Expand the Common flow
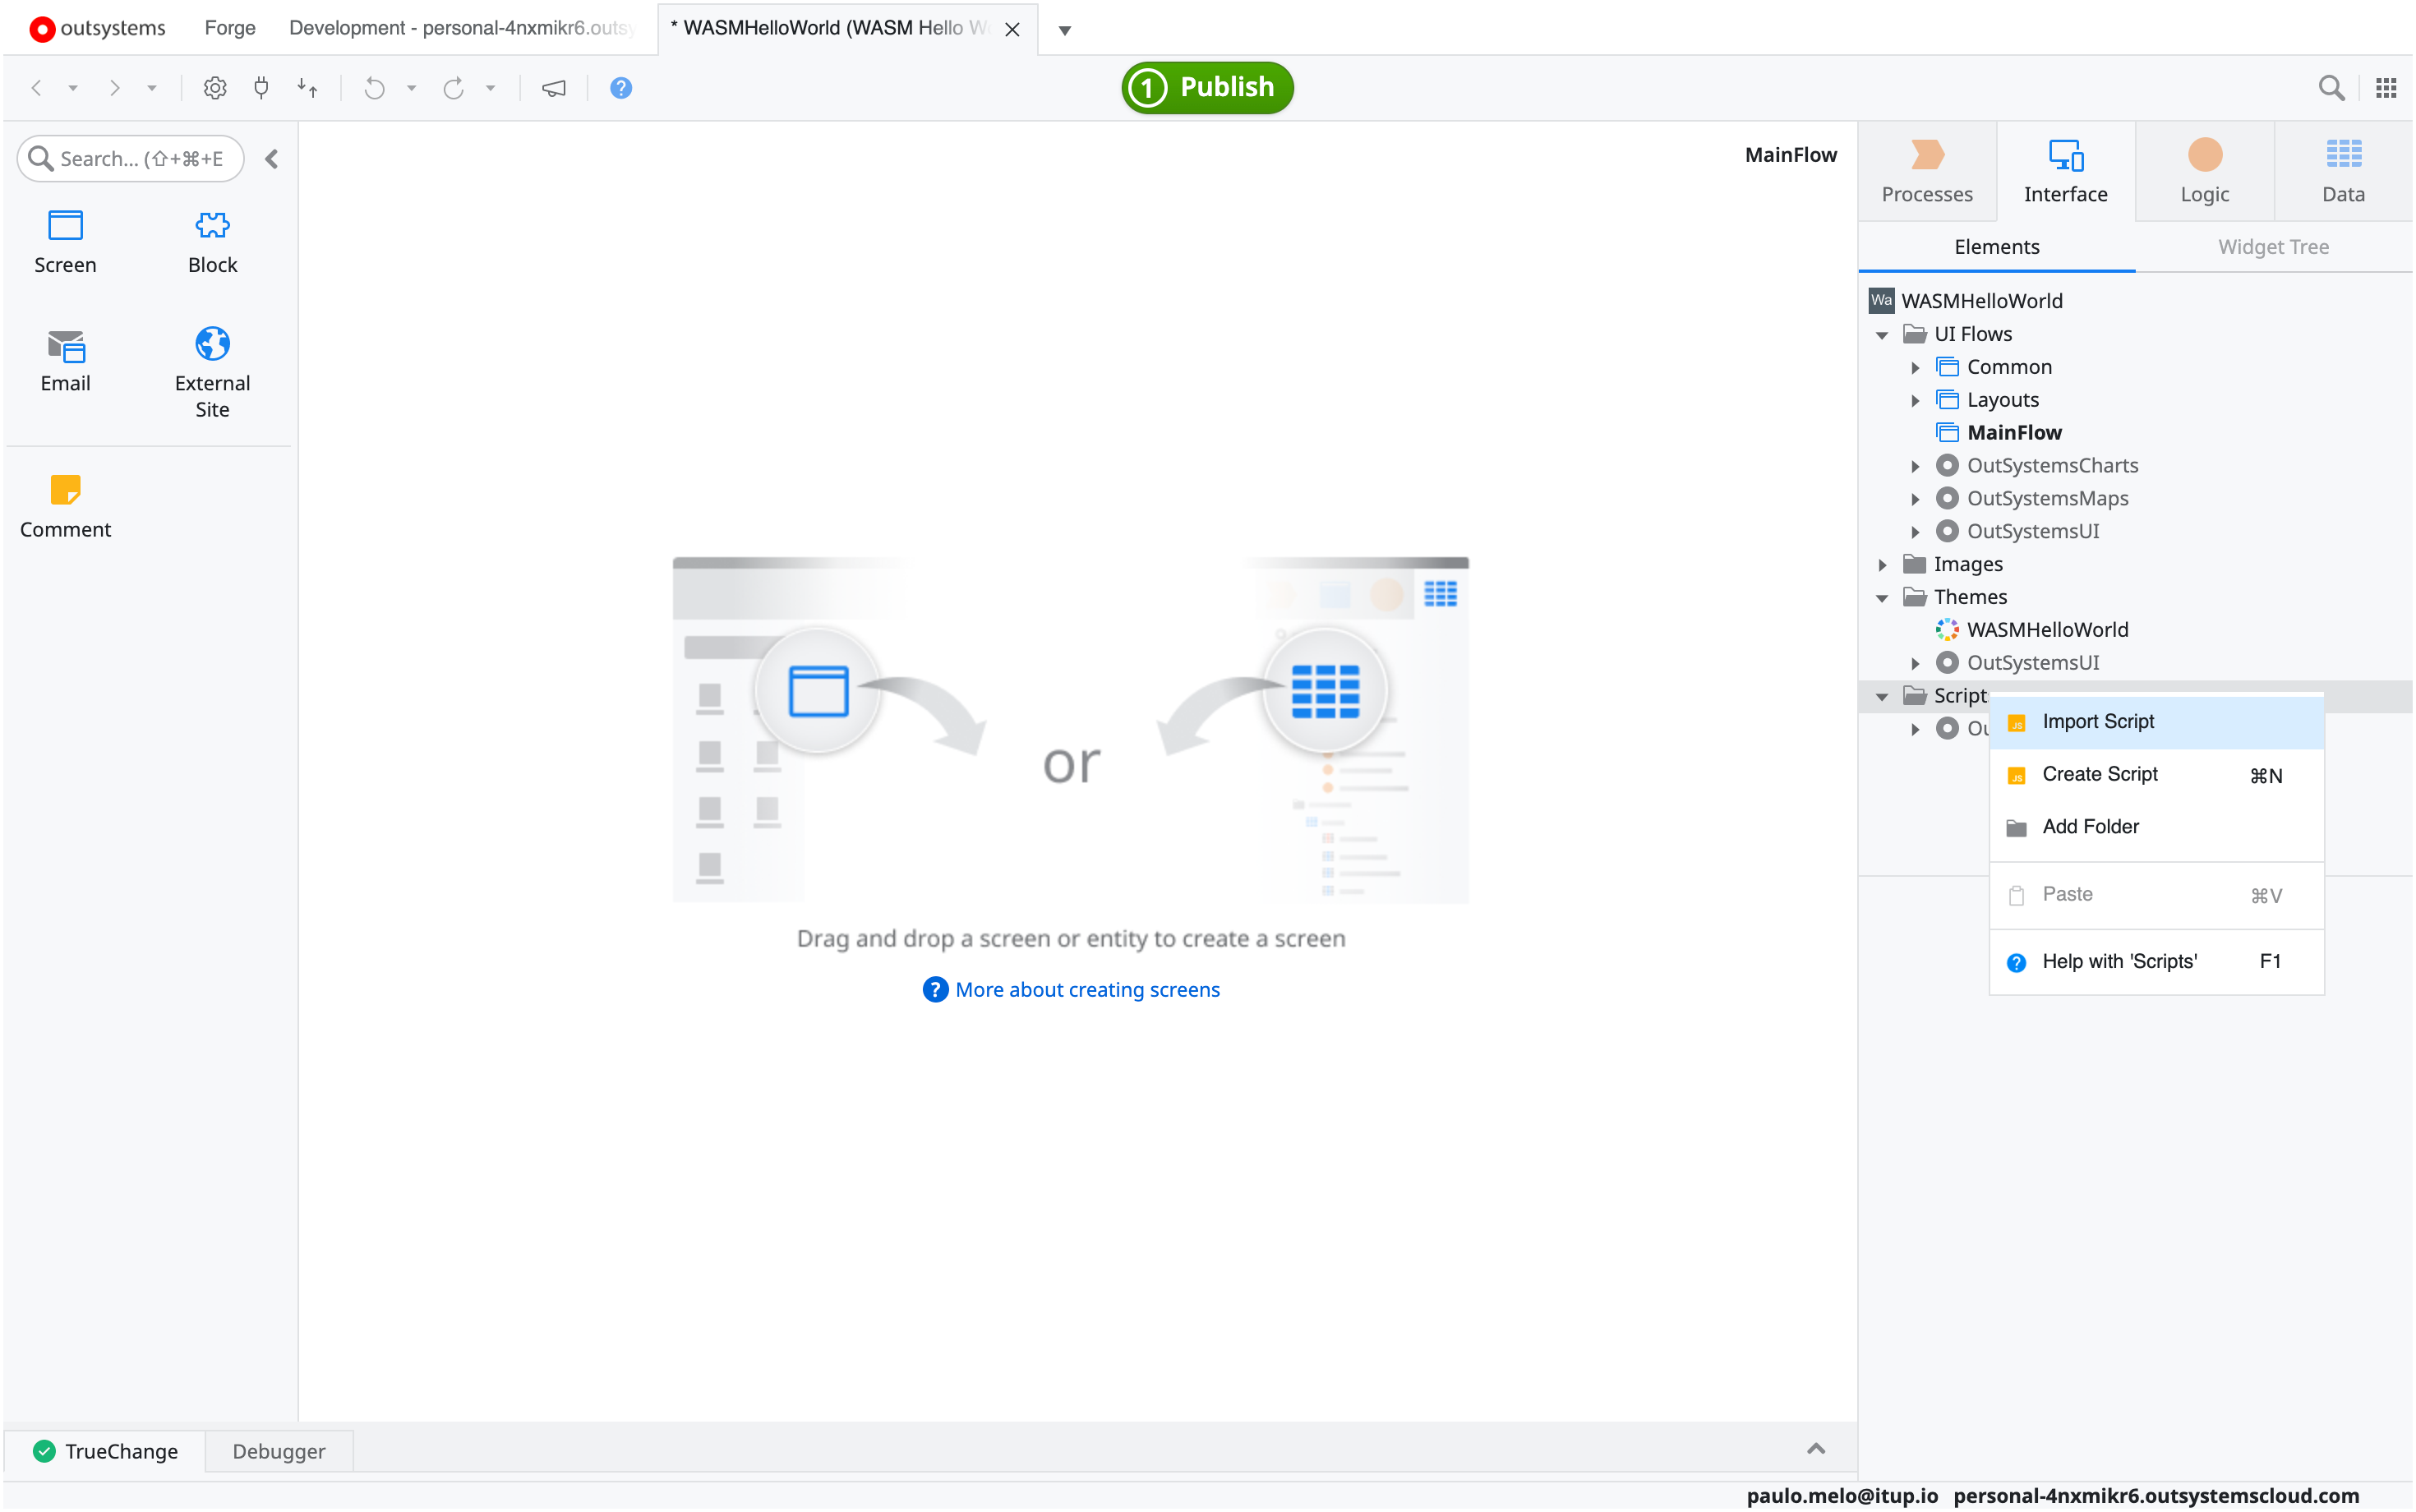The image size is (2416, 1512). [1915, 367]
